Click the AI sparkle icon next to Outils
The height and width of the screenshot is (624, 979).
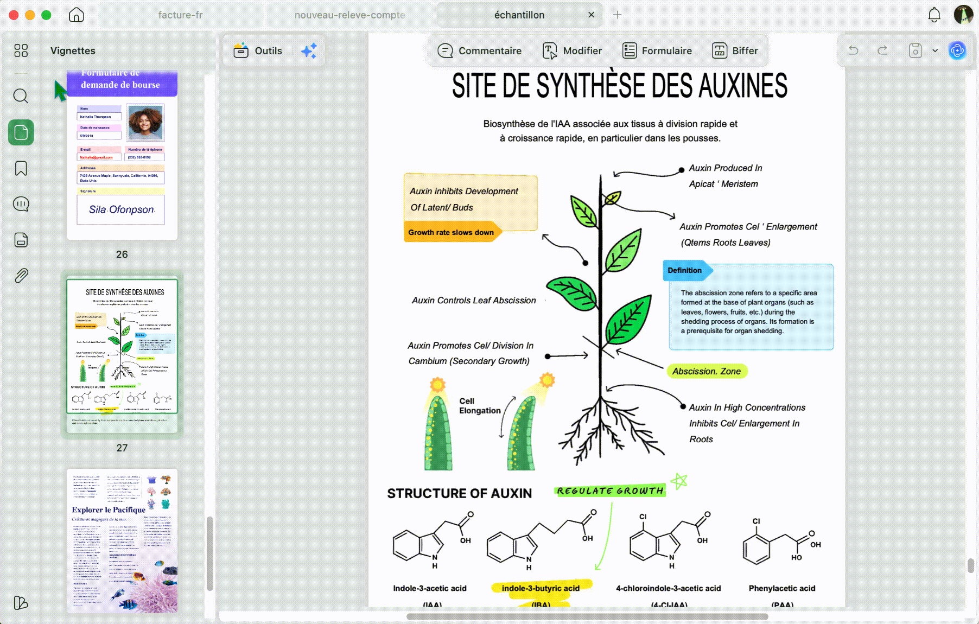coord(309,50)
